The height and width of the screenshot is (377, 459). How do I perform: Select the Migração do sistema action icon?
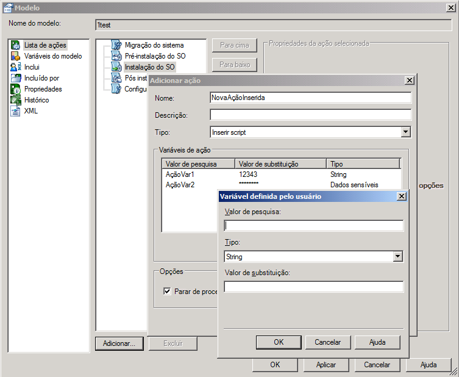click(116, 45)
